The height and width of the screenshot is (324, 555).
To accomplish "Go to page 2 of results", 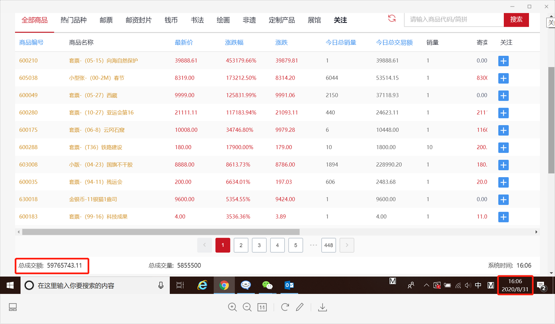I will pos(241,245).
